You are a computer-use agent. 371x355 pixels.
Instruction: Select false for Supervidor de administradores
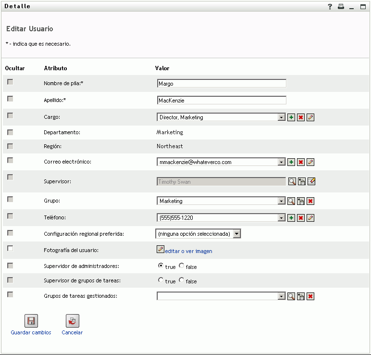click(x=181, y=266)
